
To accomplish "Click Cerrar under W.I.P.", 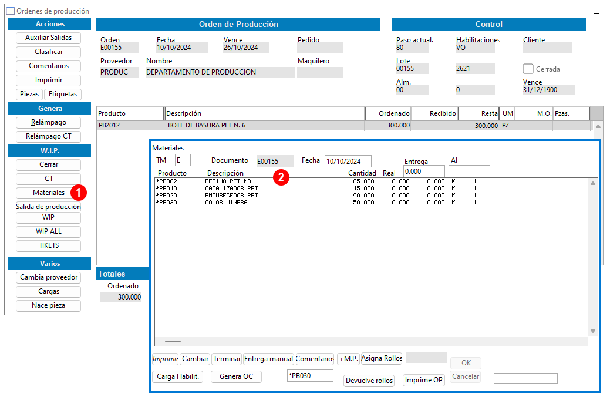I will coord(49,164).
